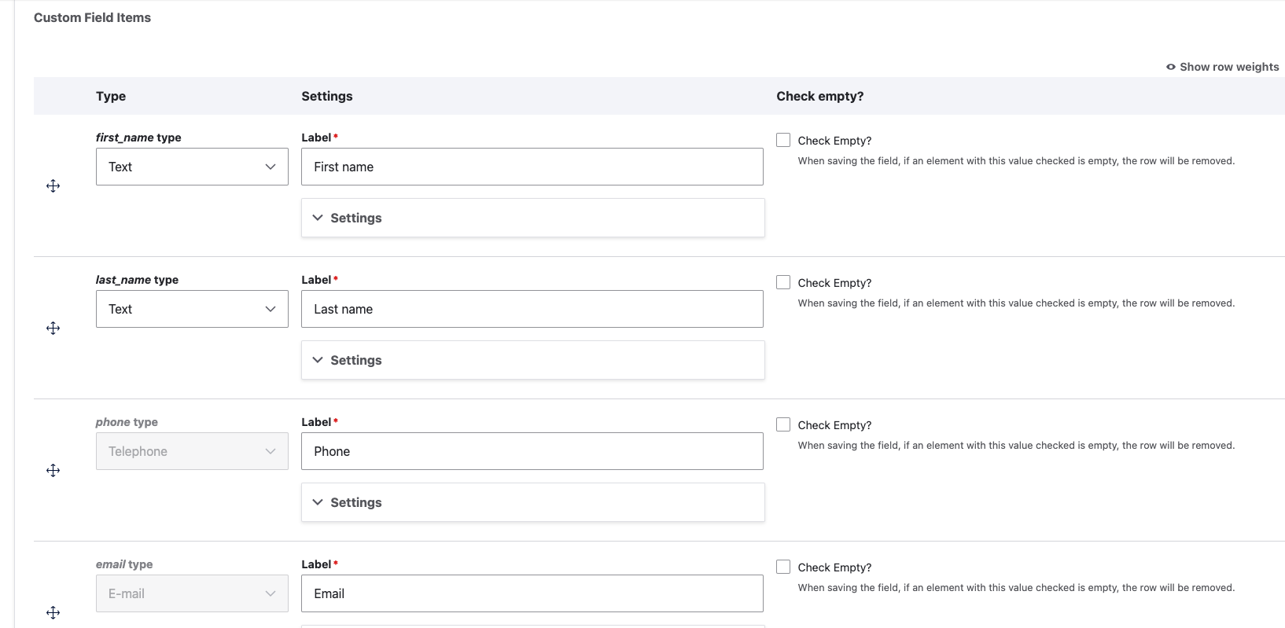Open the last_name type dropdown

192,309
